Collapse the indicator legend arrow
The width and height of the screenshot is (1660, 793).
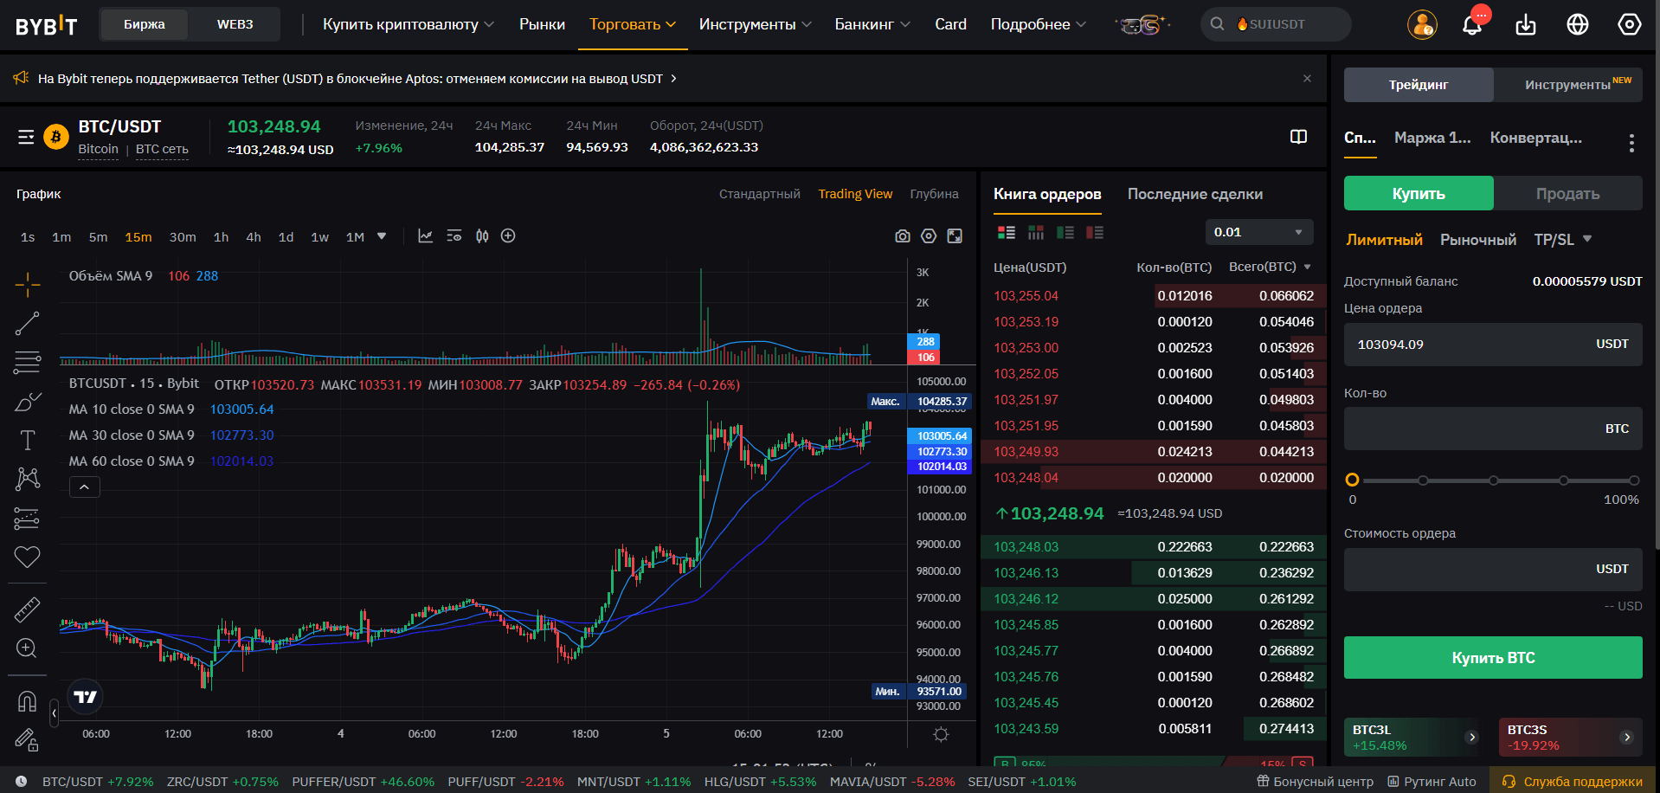[84, 487]
